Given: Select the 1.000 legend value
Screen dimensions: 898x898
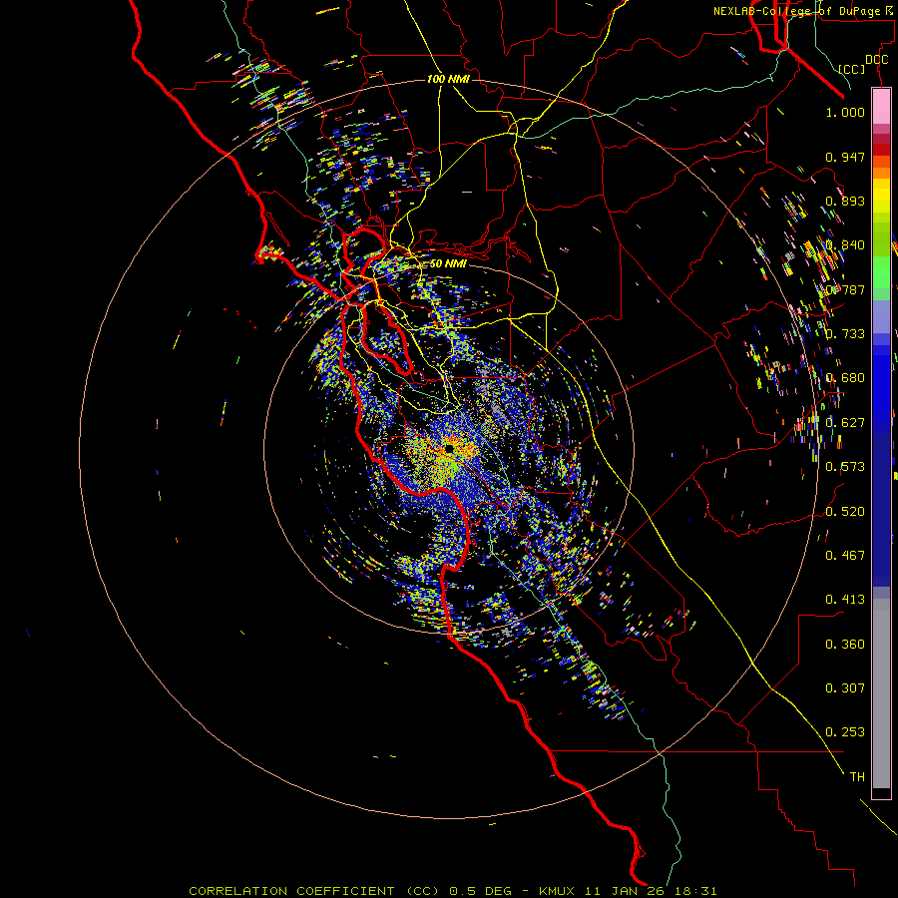Looking at the screenshot, I should [845, 112].
